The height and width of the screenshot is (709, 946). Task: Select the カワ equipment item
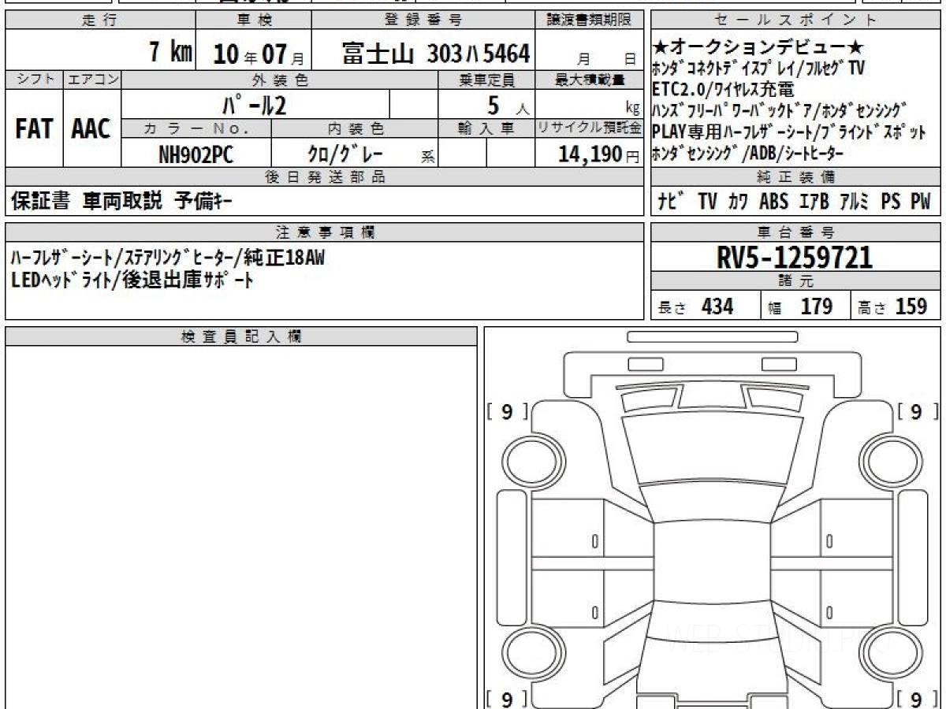coord(739,202)
